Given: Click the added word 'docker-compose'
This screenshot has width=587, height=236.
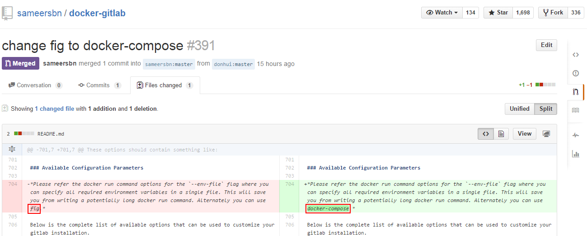Looking at the screenshot, I should [x=328, y=208].
